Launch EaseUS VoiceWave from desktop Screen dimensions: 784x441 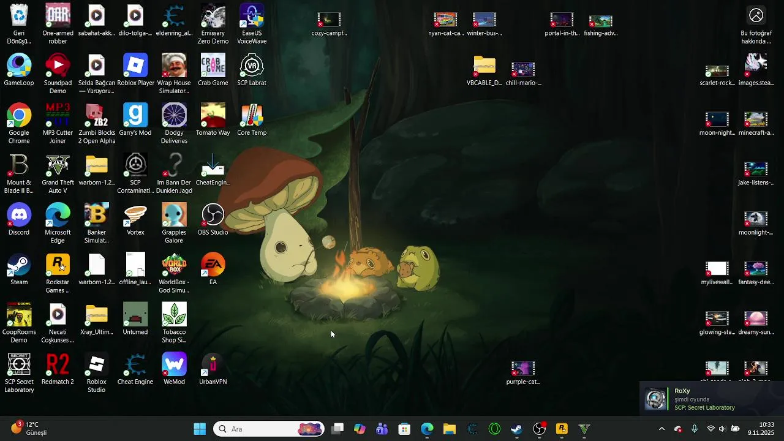coord(252,23)
